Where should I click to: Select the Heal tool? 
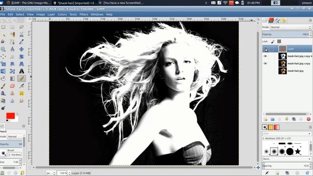pos(22,93)
